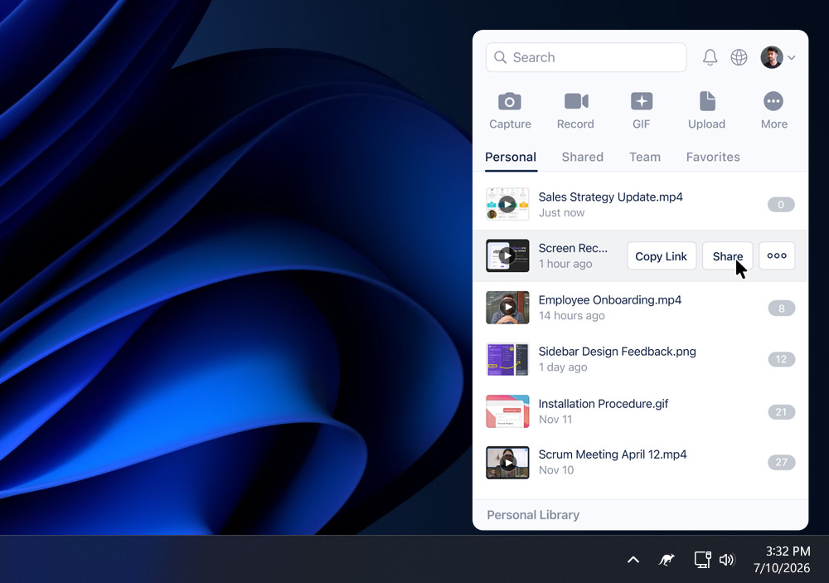This screenshot has width=829, height=583.
Task: Start a recording with the Record icon
Action: (576, 101)
